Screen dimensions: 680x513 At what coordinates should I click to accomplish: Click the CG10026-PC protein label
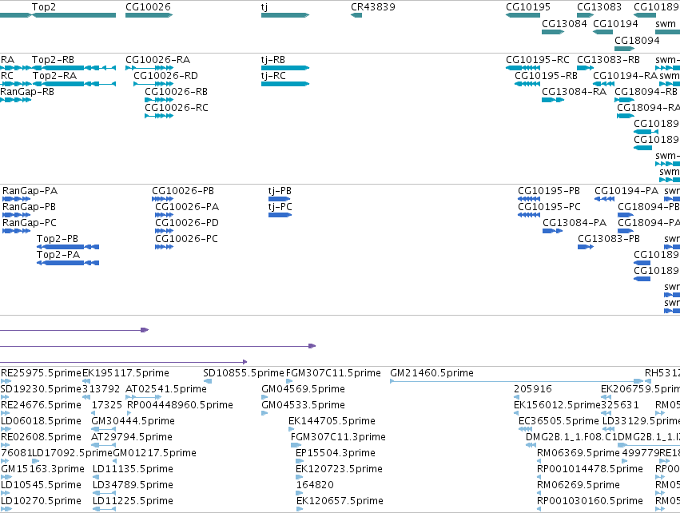[186, 239]
